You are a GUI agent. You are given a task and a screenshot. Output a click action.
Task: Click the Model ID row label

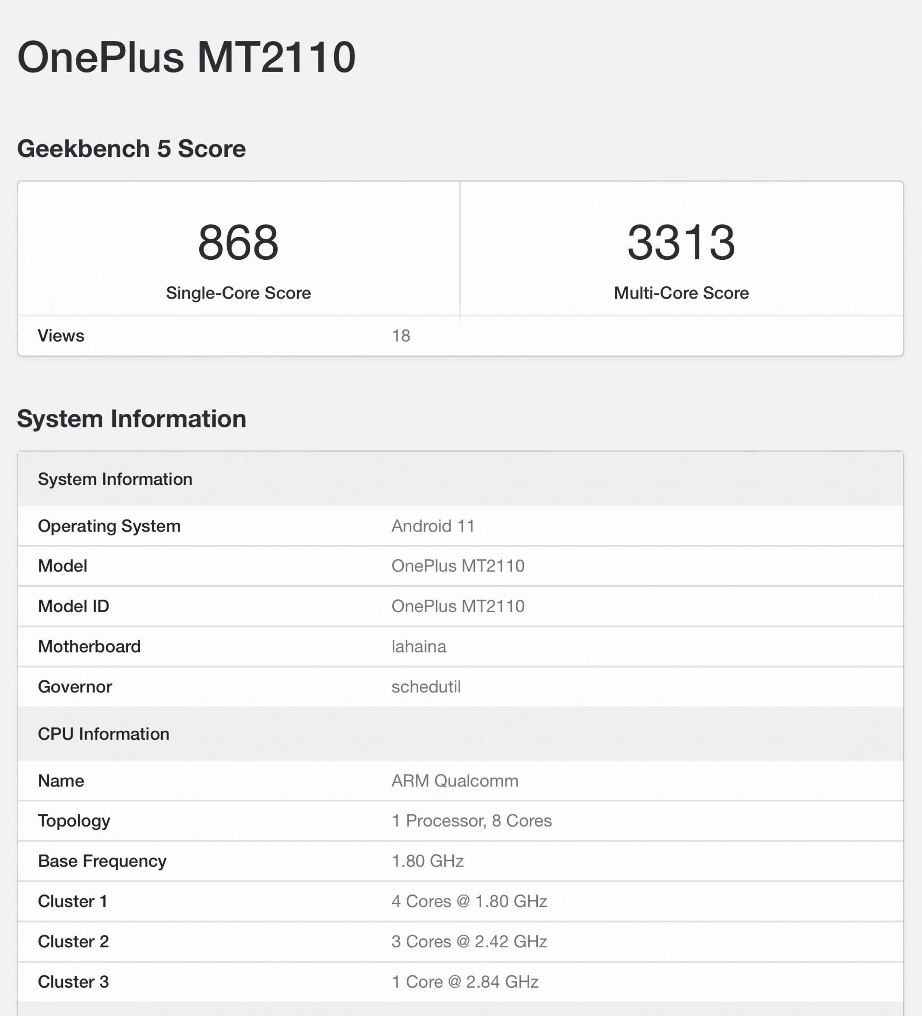point(73,606)
